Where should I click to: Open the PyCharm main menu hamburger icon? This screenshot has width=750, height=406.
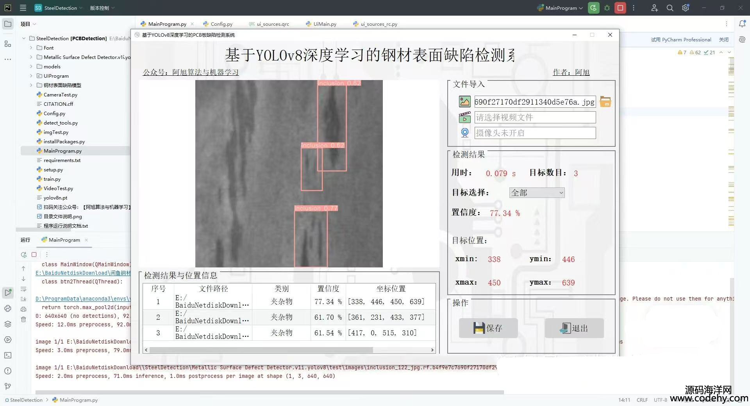23,8
